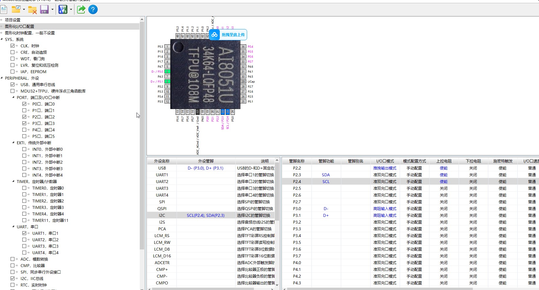Click the close project folder icon

[32, 10]
